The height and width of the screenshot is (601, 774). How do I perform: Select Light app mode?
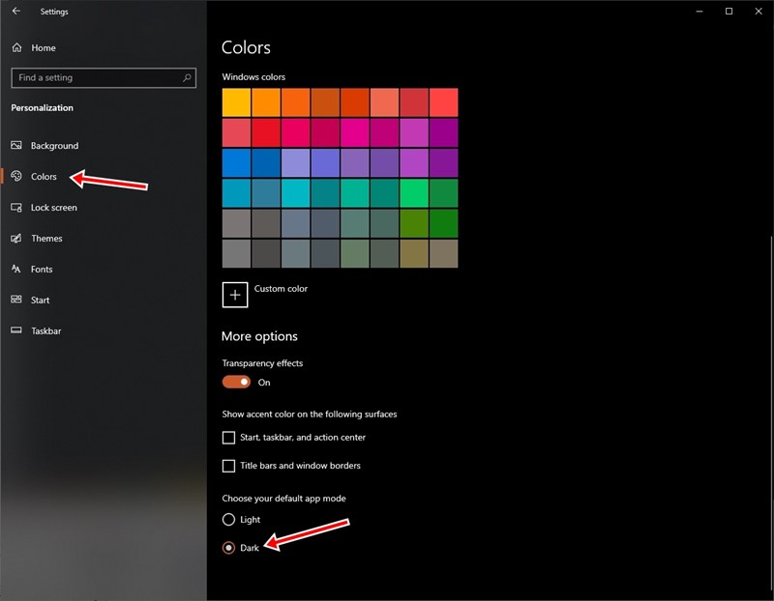228,519
